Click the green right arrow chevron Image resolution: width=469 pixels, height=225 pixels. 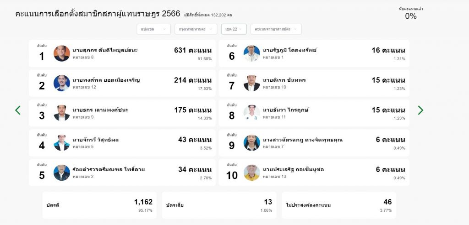coord(420,110)
